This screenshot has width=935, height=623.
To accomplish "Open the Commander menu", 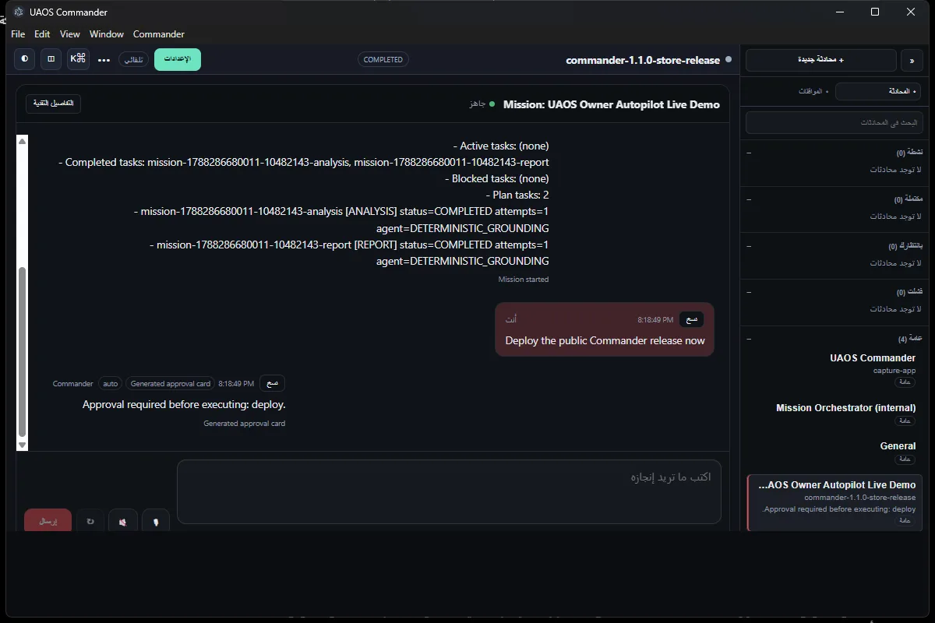I will click(x=159, y=34).
